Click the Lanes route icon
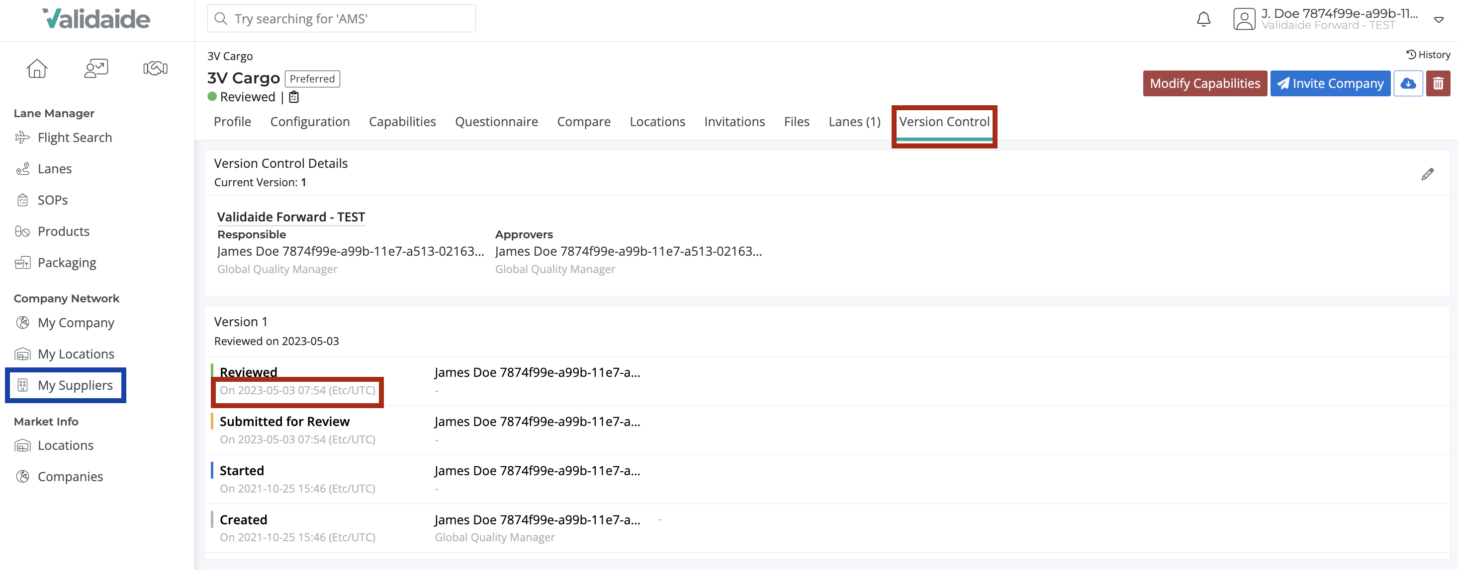 [x=22, y=168]
